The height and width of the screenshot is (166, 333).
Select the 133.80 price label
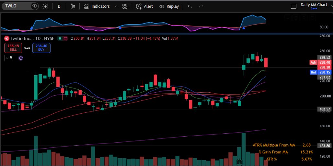point(325,146)
